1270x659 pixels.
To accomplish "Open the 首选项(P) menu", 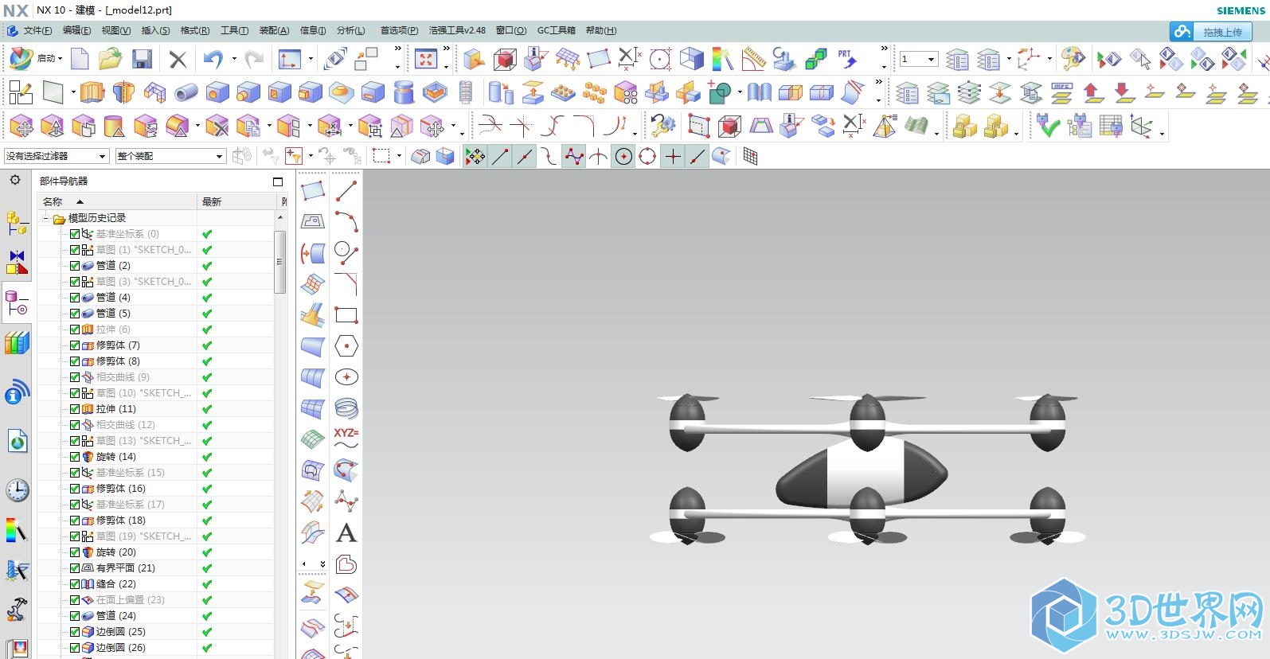I will click(x=399, y=30).
